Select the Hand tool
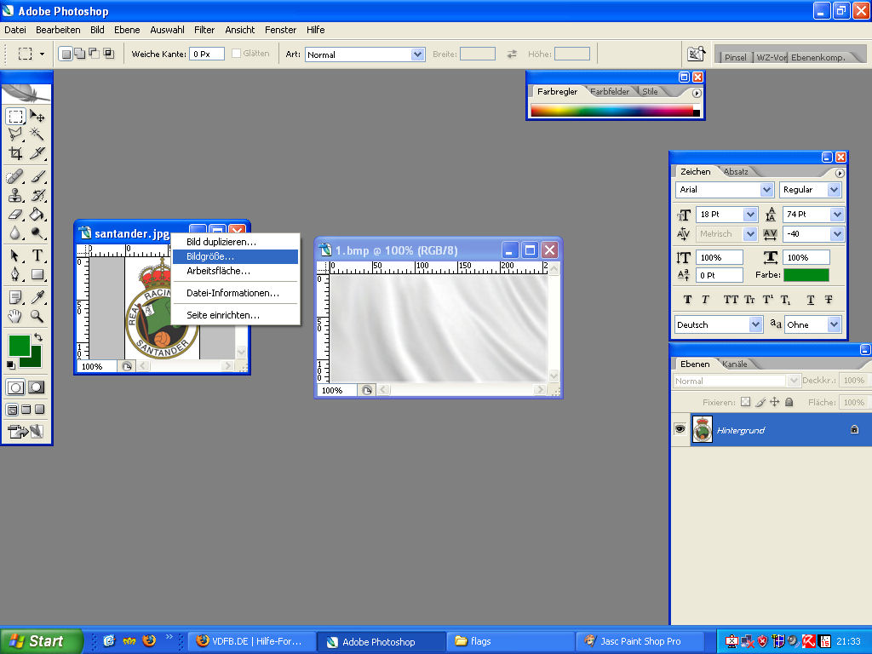This screenshot has height=654, width=872. [15, 317]
